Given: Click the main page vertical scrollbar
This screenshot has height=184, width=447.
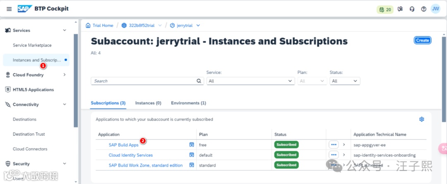Looking at the screenshot, I should pos(444,80).
